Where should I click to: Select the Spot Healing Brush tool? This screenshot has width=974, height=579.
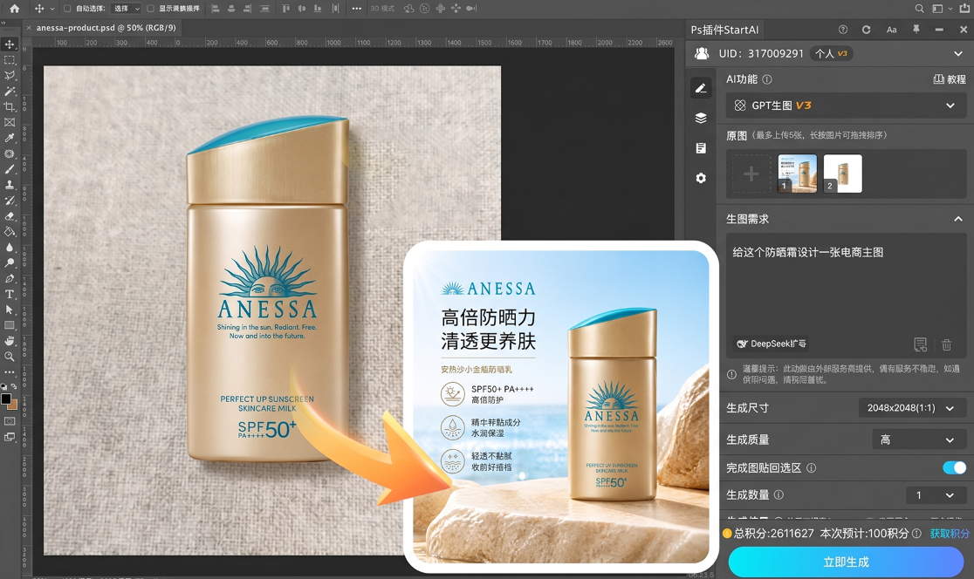[x=10, y=153]
